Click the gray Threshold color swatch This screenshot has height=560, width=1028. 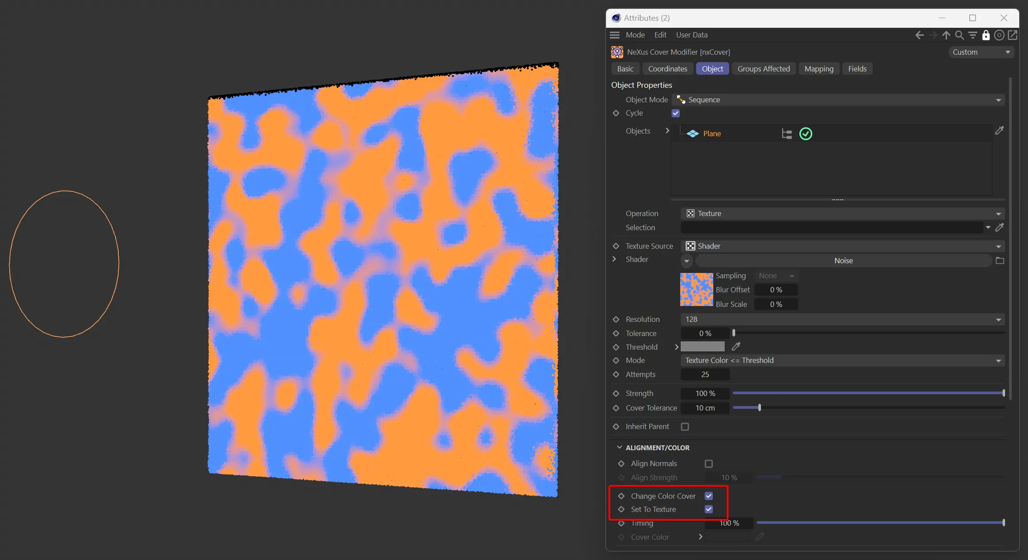point(702,347)
